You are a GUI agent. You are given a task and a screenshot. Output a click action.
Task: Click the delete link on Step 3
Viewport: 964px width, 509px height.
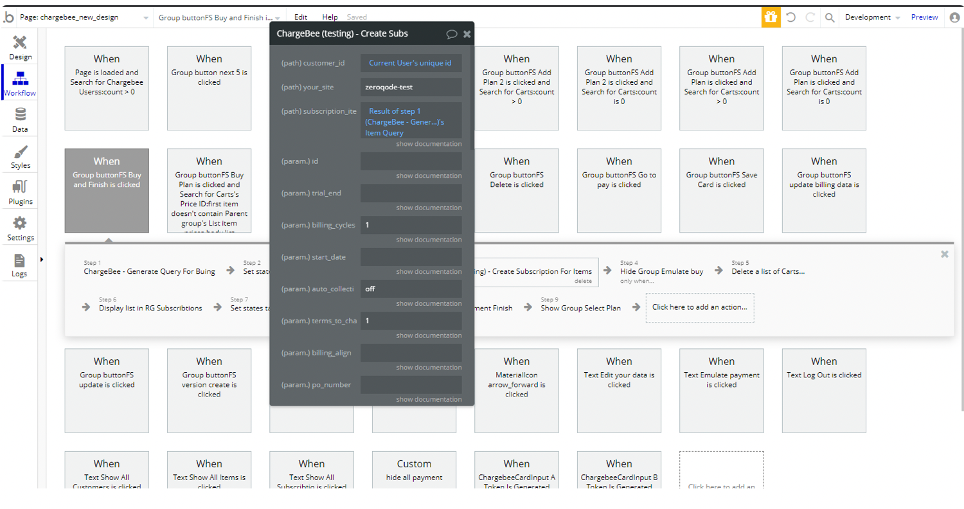click(582, 281)
